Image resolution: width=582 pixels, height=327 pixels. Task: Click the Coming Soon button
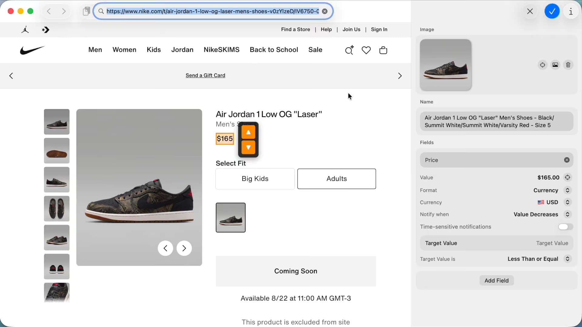tap(296, 271)
